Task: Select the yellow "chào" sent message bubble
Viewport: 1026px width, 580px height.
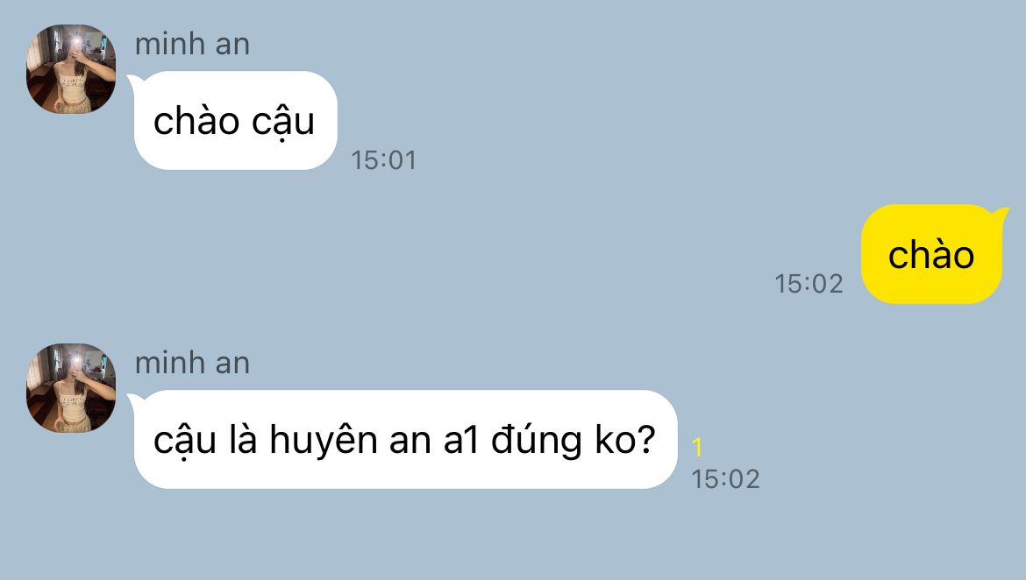Action: tap(935, 254)
